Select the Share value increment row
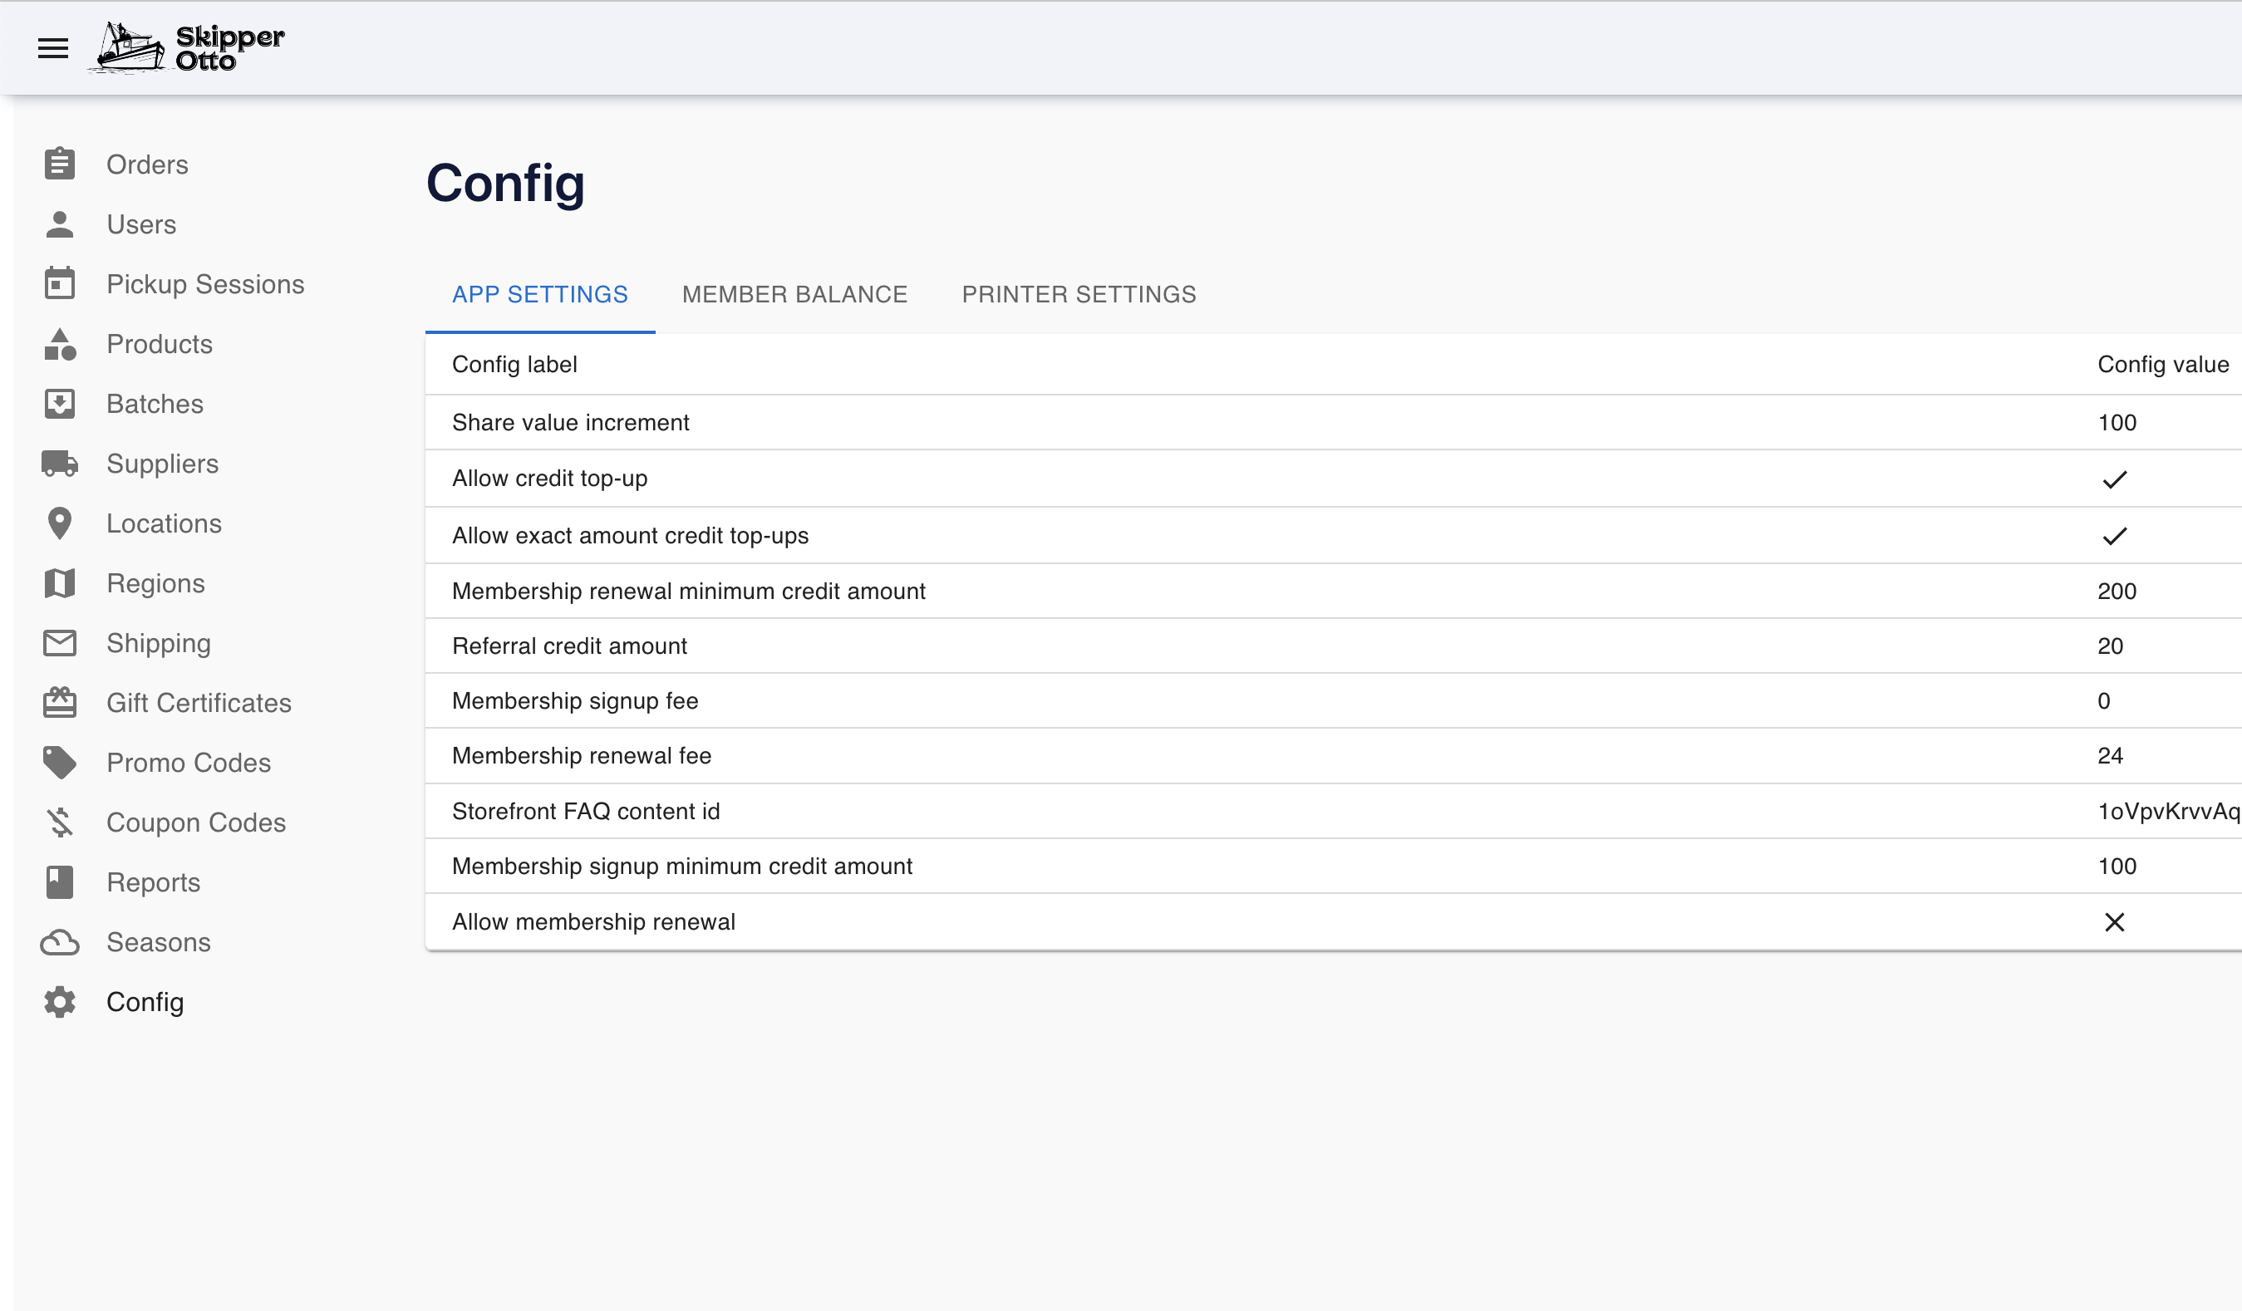 pos(570,423)
